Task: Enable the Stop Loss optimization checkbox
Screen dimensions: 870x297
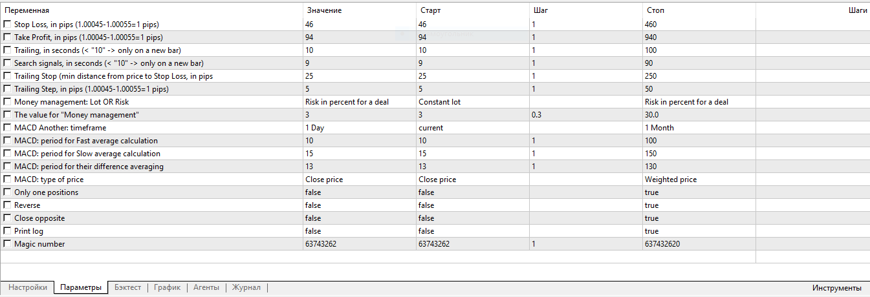Action: (8, 25)
